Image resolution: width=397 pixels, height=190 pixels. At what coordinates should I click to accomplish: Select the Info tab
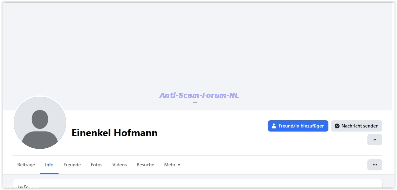(x=49, y=165)
